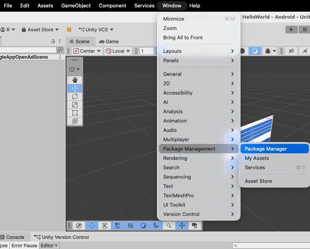This screenshot has width=310, height=249.
Task: Open the cube tool settings dropdown
Action: pyautogui.click(x=75, y=69)
